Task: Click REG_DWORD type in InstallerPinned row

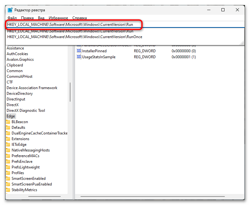Action: pos(145,51)
